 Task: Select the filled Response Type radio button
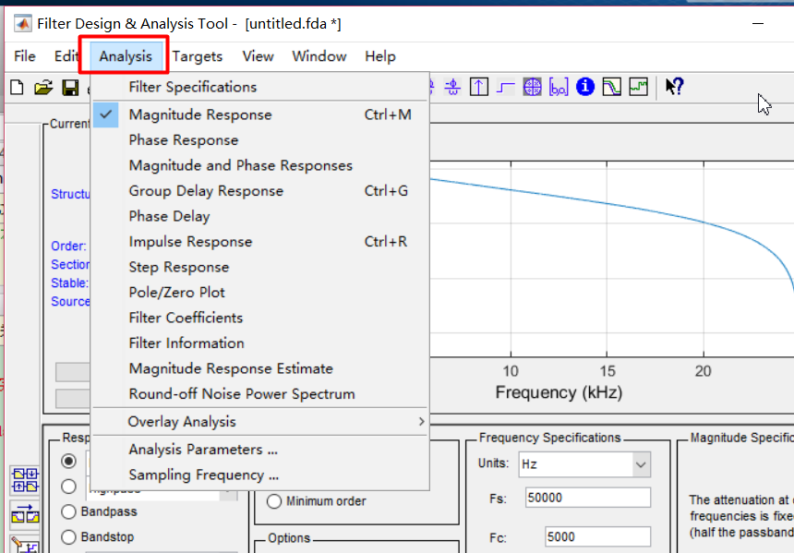[69, 461]
